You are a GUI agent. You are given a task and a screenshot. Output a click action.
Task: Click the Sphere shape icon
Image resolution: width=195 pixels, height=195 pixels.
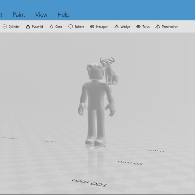(x=71, y=26)
